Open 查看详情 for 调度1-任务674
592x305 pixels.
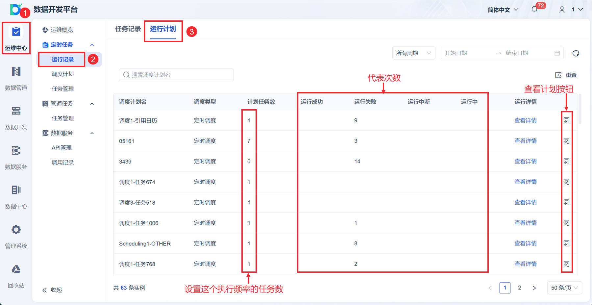[x=526, y=182]
